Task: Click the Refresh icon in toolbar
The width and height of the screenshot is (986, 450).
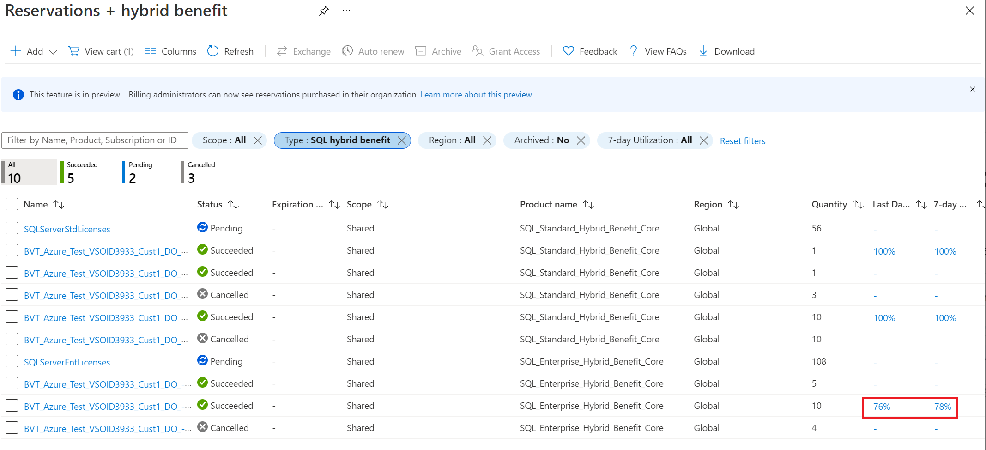Action: tap(212, 51)
